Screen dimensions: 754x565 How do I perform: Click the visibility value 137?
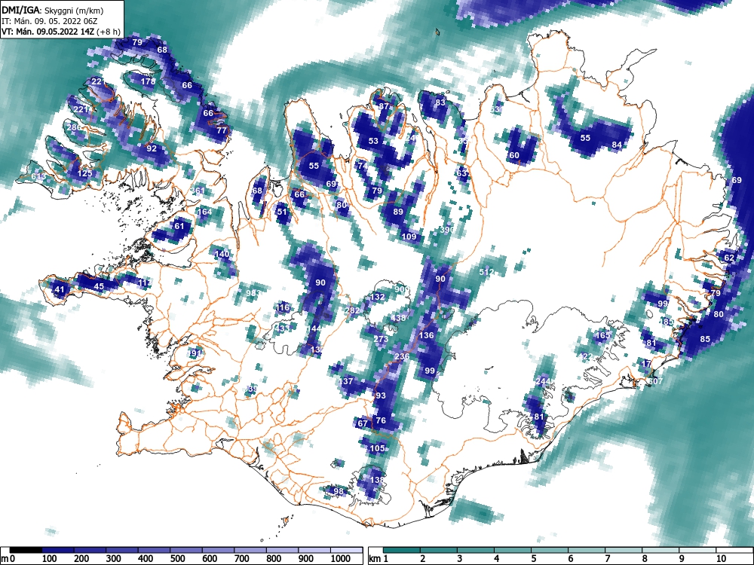pyautogui.click(x=346, y=381)
